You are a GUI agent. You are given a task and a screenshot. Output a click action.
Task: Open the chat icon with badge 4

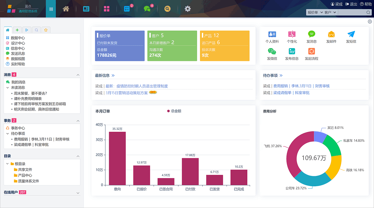pos(147,9)
